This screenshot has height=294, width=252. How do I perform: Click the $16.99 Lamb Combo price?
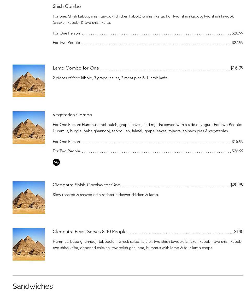coord(237,68)
